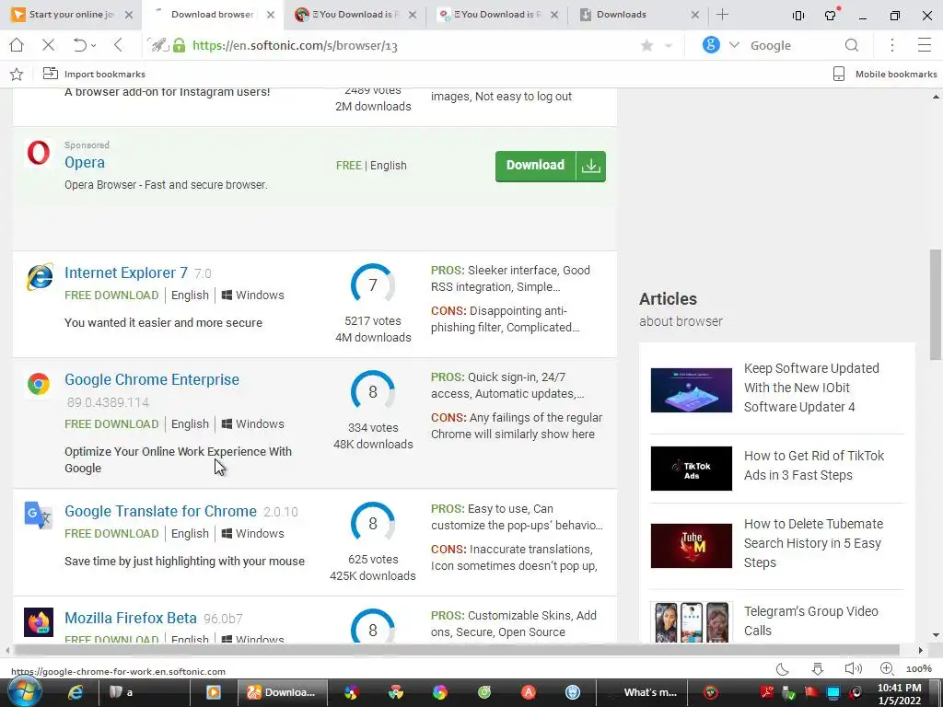
Task: Switch to the 'Start your online jo' tab
Action: pos(71,15)
